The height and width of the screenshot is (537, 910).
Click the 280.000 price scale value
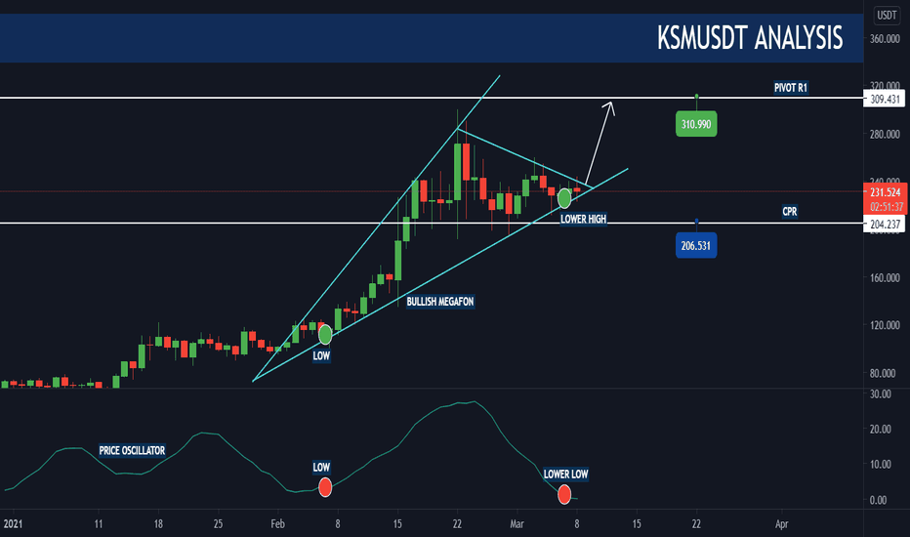tap(885, 134)
